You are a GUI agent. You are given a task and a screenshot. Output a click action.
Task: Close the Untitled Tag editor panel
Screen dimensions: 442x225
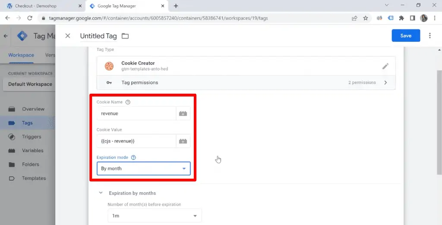click(68, 36)
